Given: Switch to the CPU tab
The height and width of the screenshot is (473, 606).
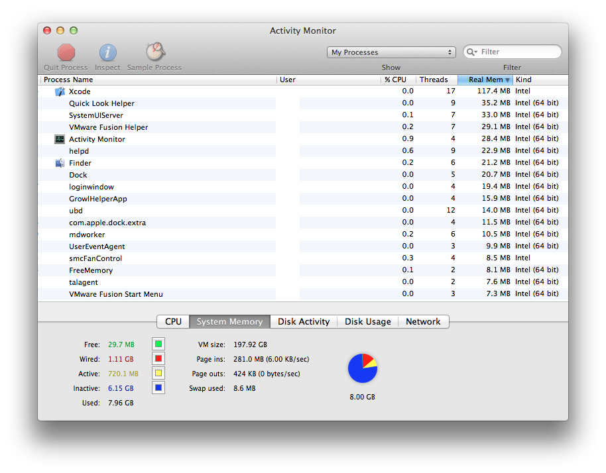Looking at the screenshot, I should 173,322.
